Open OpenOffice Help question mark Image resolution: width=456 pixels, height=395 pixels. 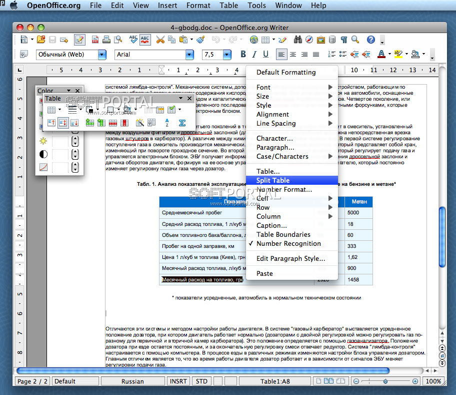pos(371,40)
